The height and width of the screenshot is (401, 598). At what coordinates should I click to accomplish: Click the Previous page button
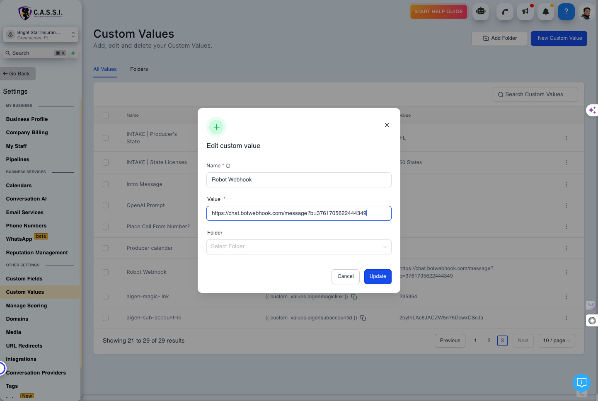450,341
